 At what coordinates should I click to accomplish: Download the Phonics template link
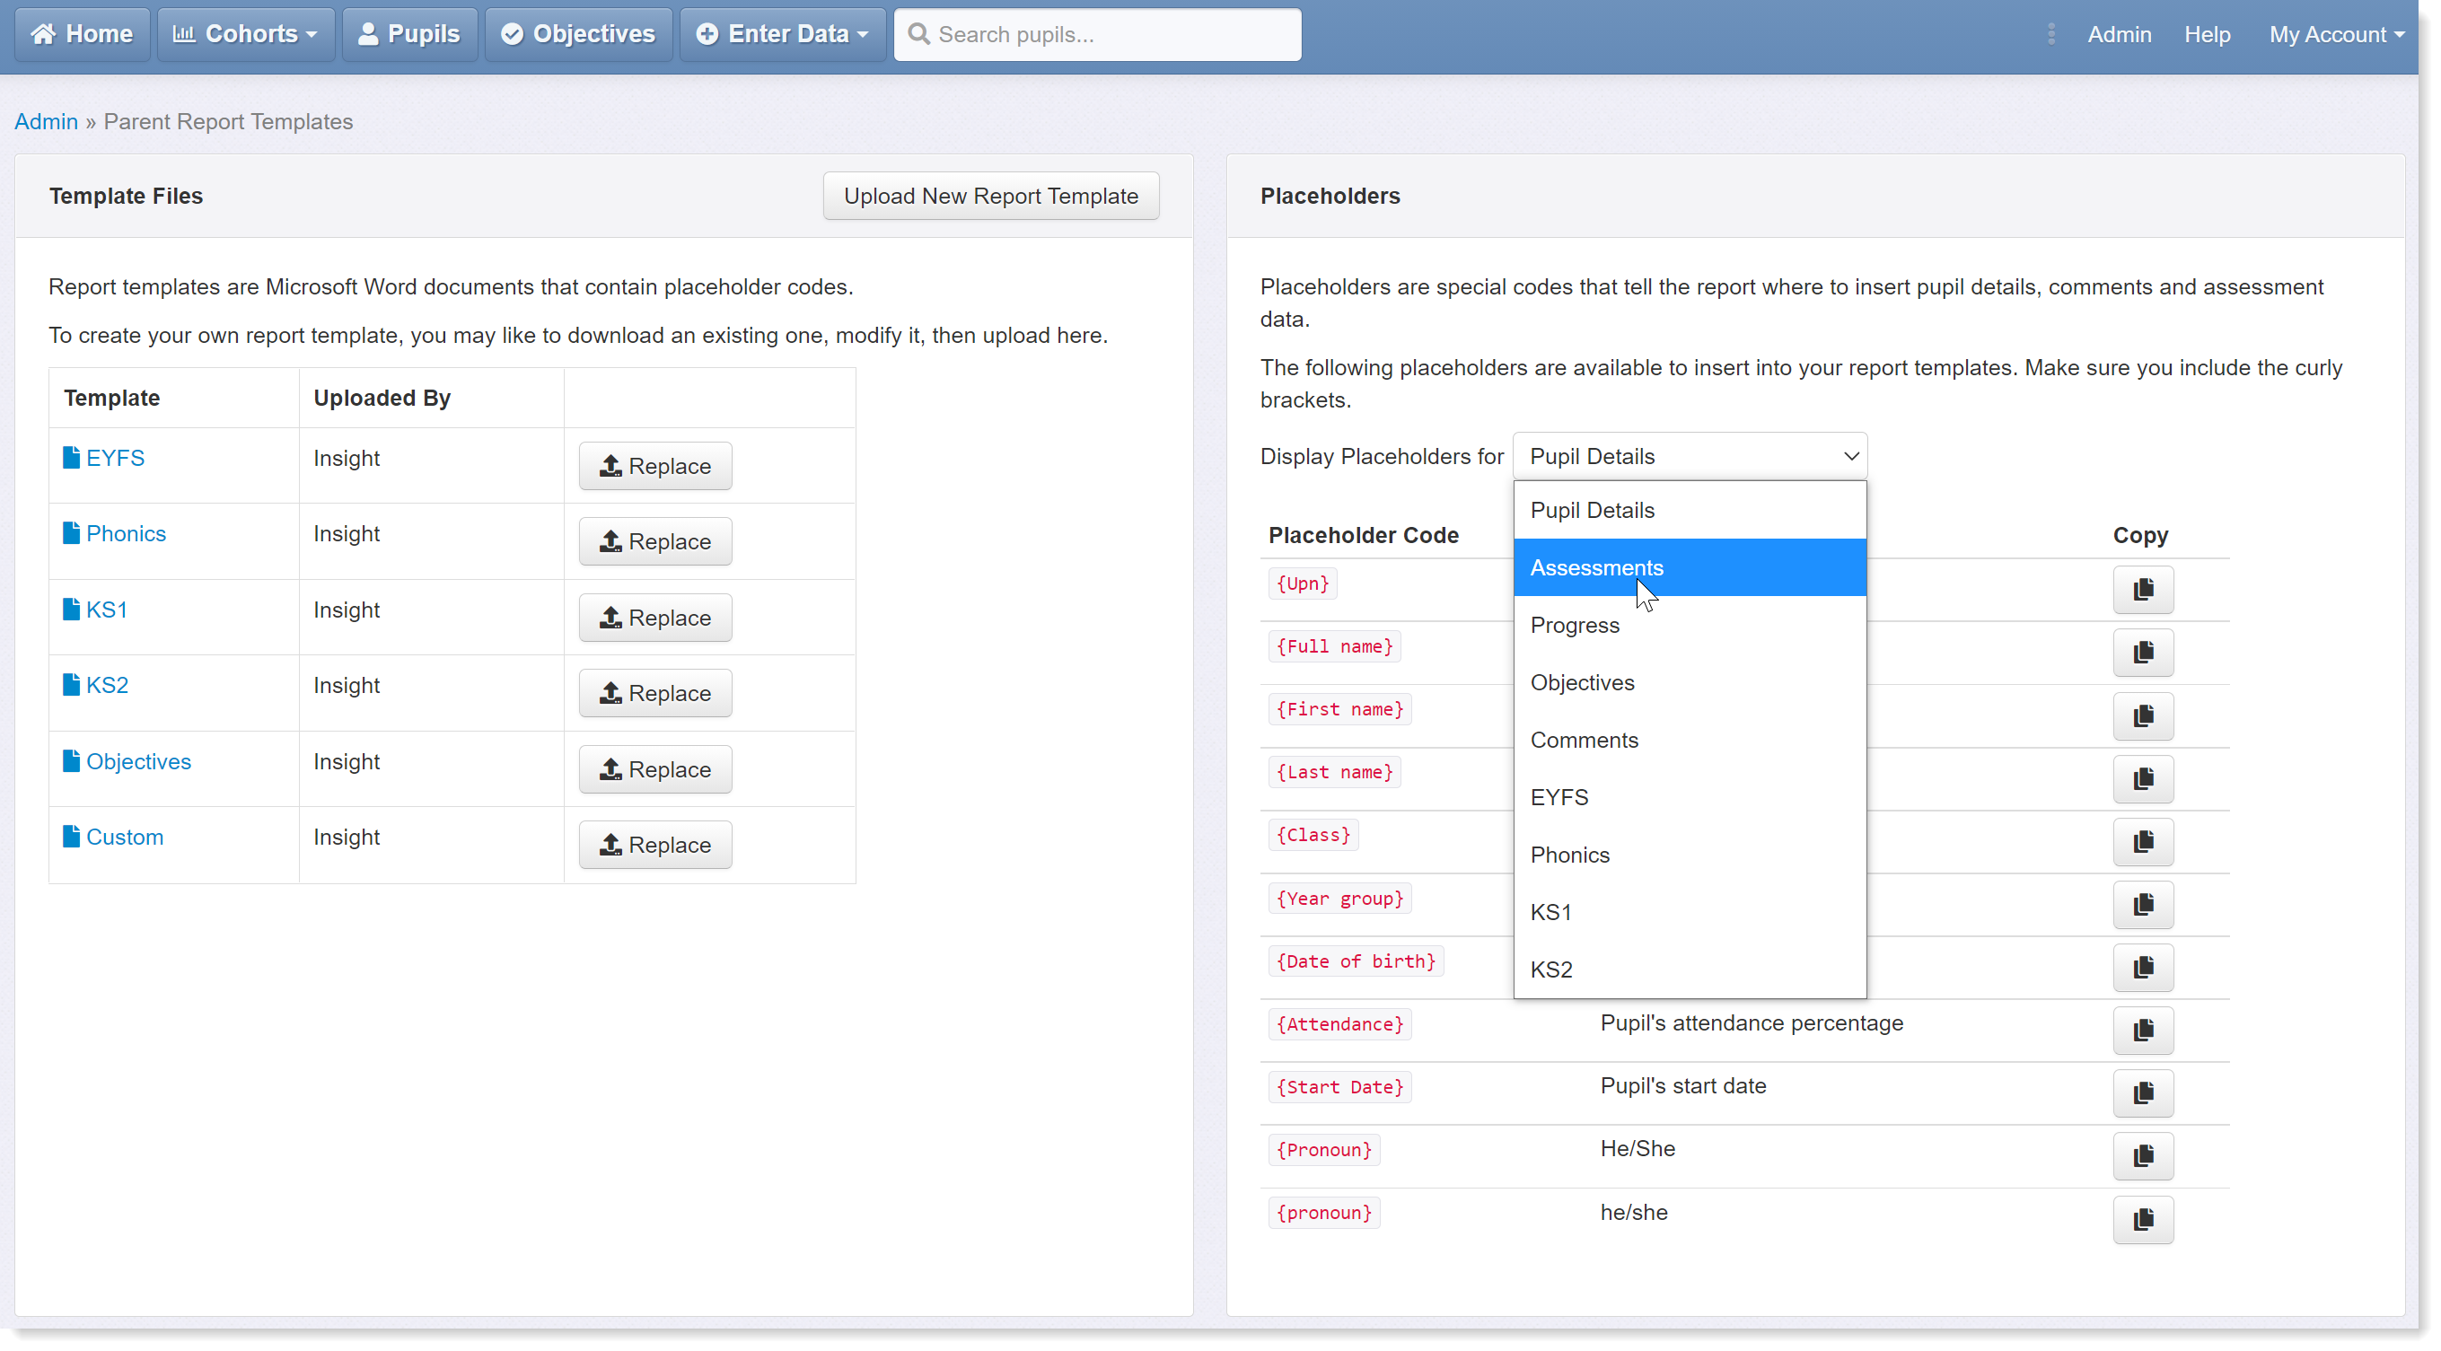coord(126,534)
